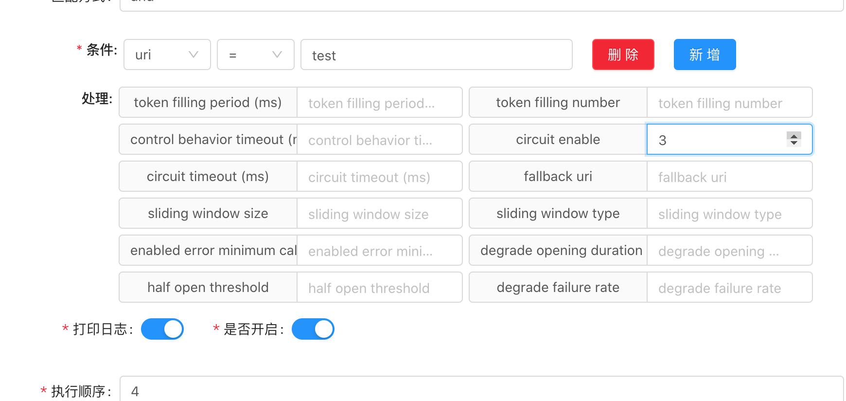Click the enabled error minimum label
The image size is (846, 401).
point(208,250)
